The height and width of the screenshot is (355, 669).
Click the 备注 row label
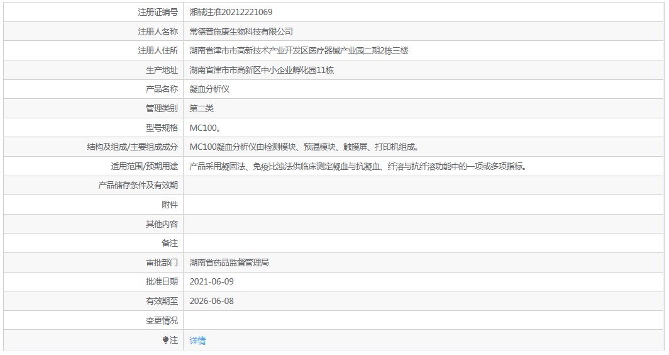[170, 243]
